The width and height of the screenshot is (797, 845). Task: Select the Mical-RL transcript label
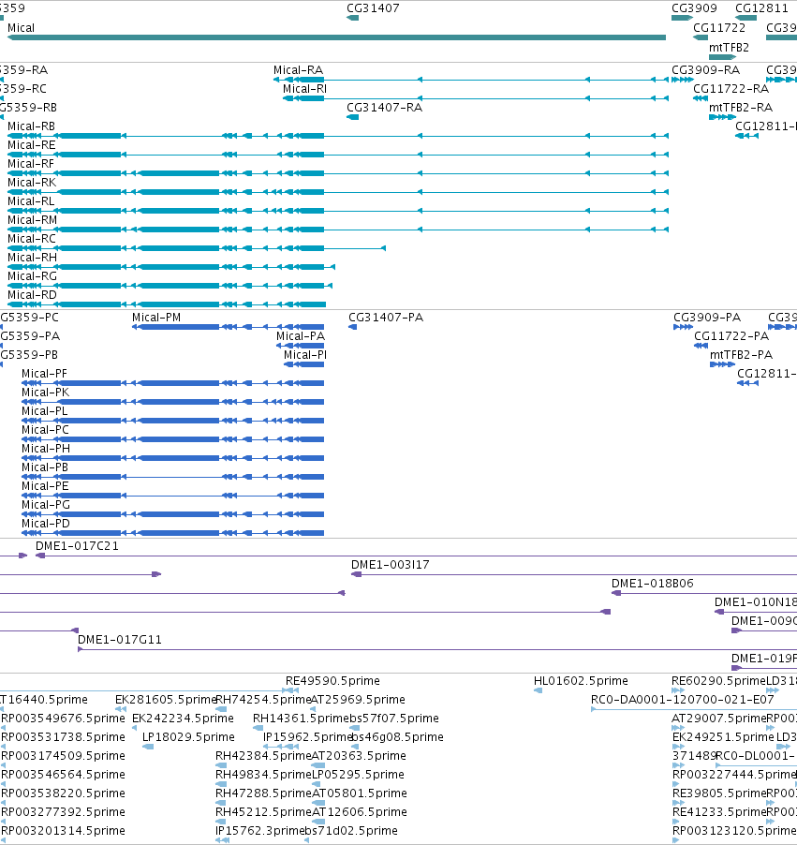[x=31, y=201]
